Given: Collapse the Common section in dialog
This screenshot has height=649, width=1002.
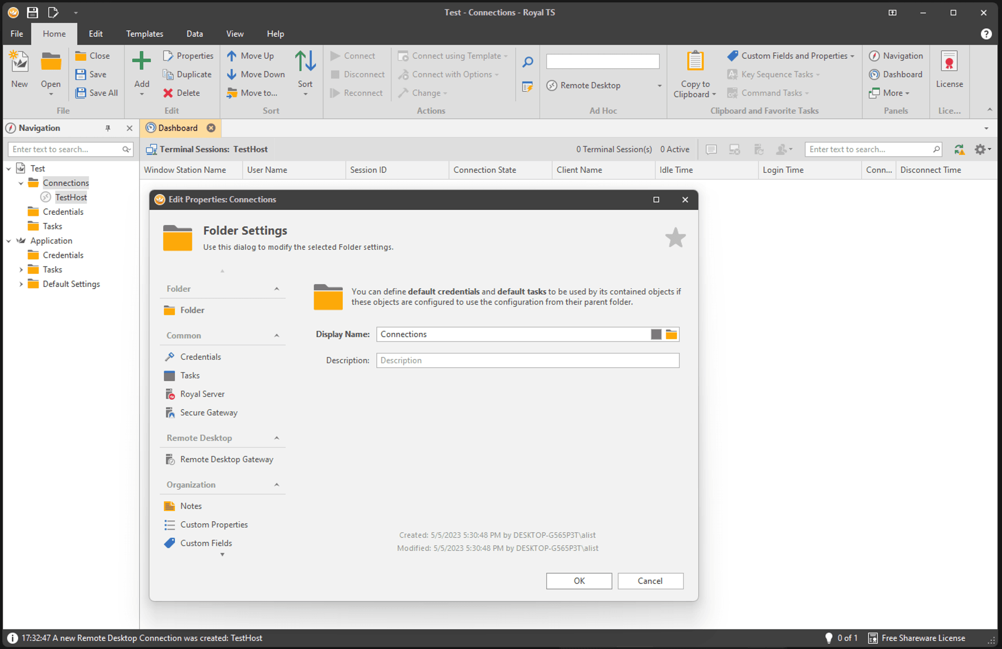Looking at the screenshot, I should [x=277, y=336].
